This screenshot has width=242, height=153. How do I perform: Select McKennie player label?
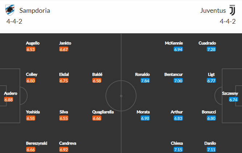tap(174, 43)
